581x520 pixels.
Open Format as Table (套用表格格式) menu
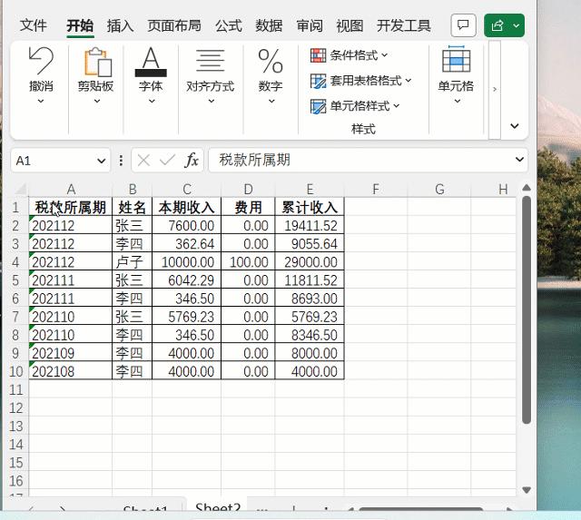coord(360,81)
